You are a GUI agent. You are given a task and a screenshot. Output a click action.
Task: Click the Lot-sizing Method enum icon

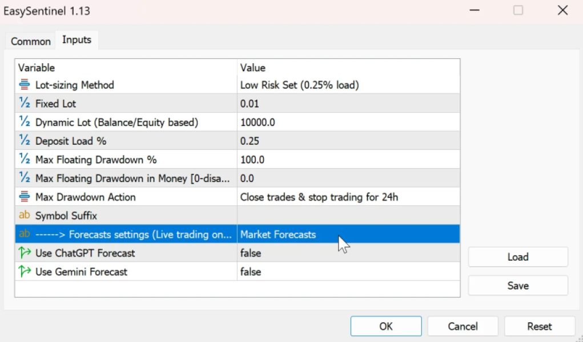pyautogui.click(x=25, y=85)
